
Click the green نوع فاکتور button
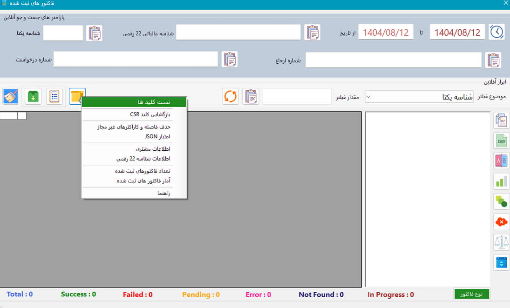pos(471,294)
